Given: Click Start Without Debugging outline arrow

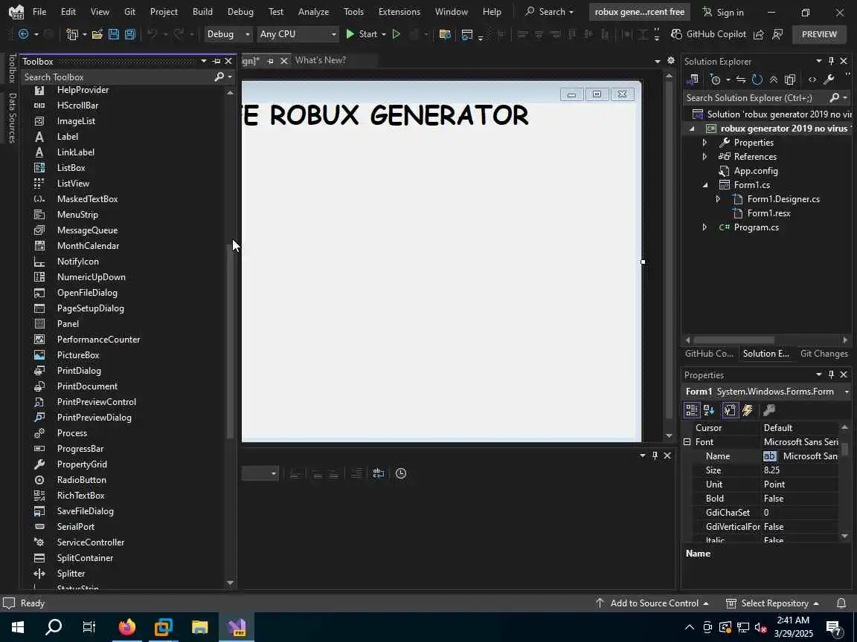Looking at the screenshot, I should pyautogui.click(x=397, y=34).
